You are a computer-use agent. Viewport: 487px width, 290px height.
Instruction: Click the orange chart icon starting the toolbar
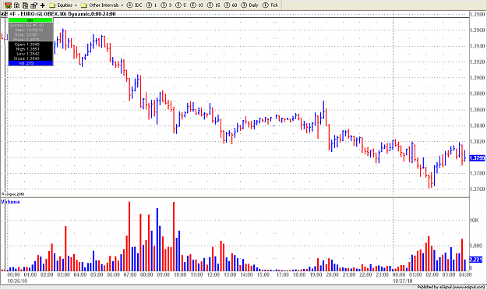coord(8,5)
